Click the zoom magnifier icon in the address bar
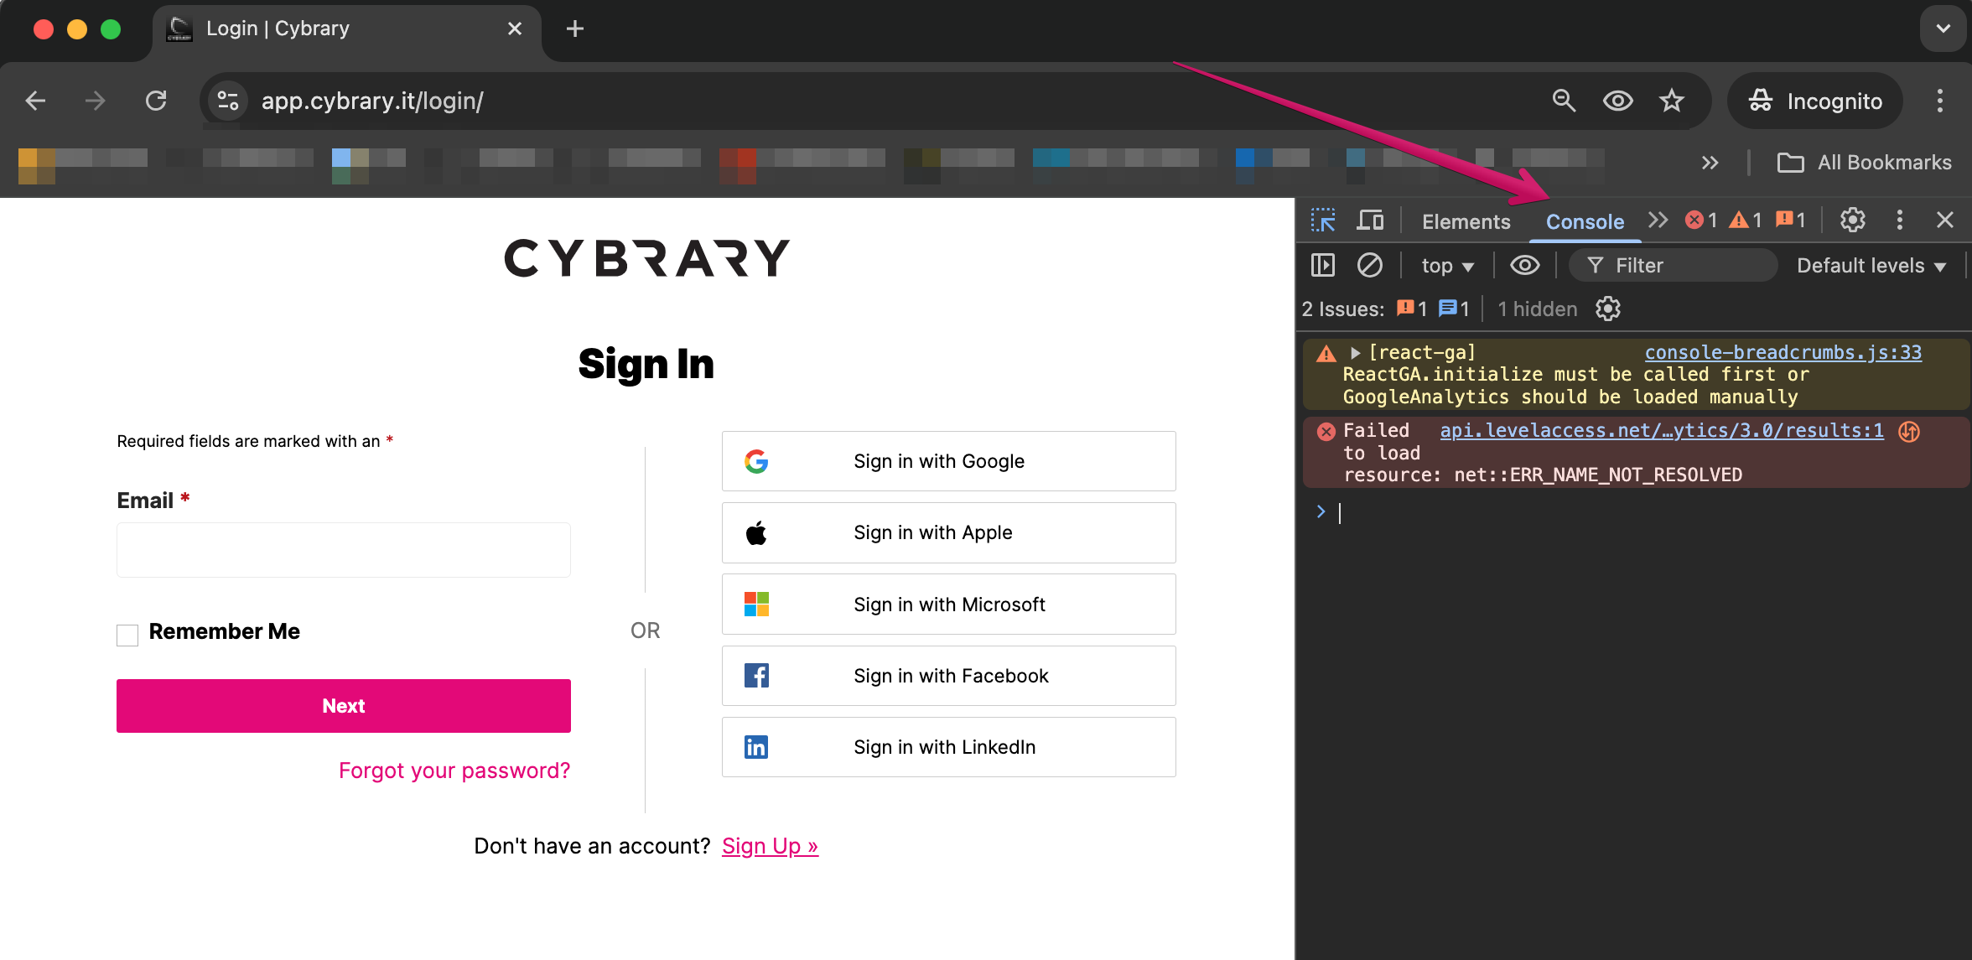Viewport: 1972px width, 960px height. point(1564,101)
